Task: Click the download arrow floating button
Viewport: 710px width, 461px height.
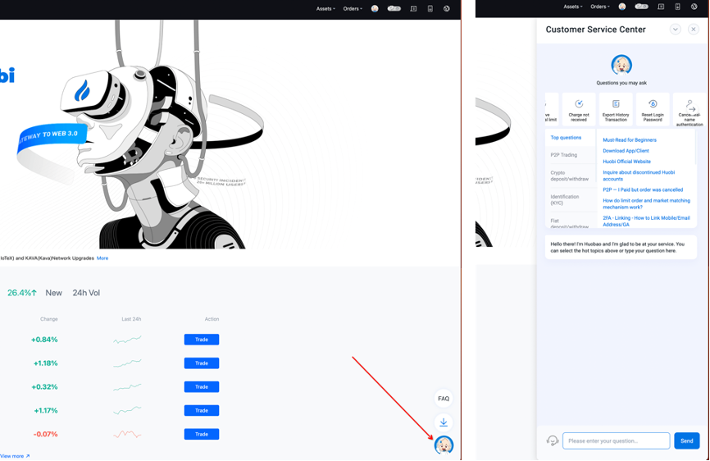Action: tap(444, 422)
